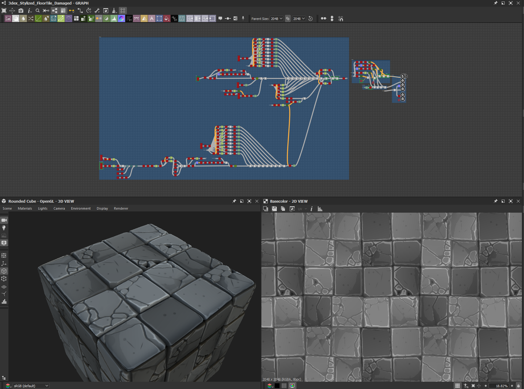
Task: Expand the channel layers dropdown in 2D view
Action: (270, 386)
